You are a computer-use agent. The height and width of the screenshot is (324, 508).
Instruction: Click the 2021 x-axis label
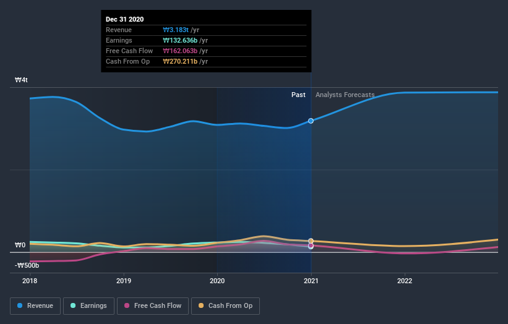[311, 281]
